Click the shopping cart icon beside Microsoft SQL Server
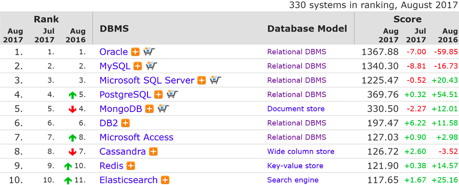This screenshot has height=185, width=459. 216,80
